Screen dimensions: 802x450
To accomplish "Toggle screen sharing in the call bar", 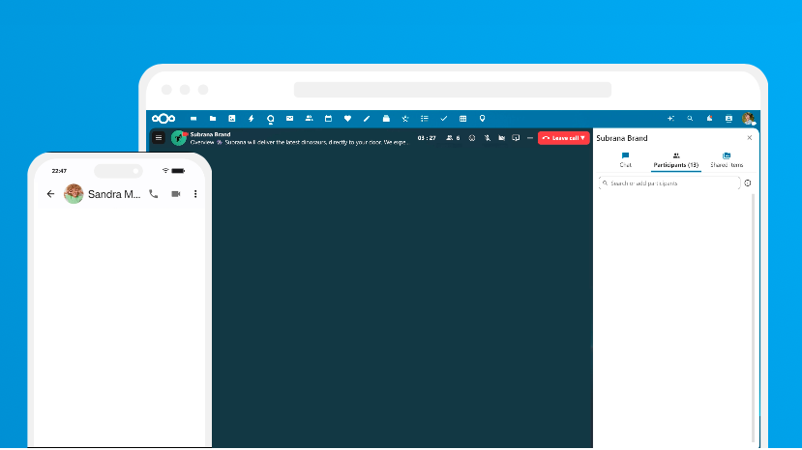I will (x=516, y=138).
